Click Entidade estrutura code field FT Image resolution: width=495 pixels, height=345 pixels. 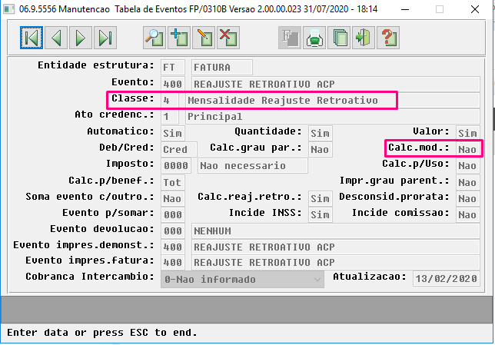click(x=173, y=67)
